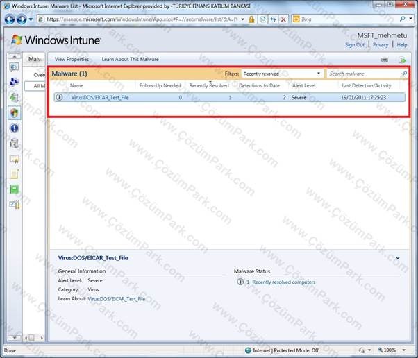Collapse the Virus:DOS/EICAR_Test_File details pane chevron
418x358 pixels.
pyautogui.click(x=398, y=258)
